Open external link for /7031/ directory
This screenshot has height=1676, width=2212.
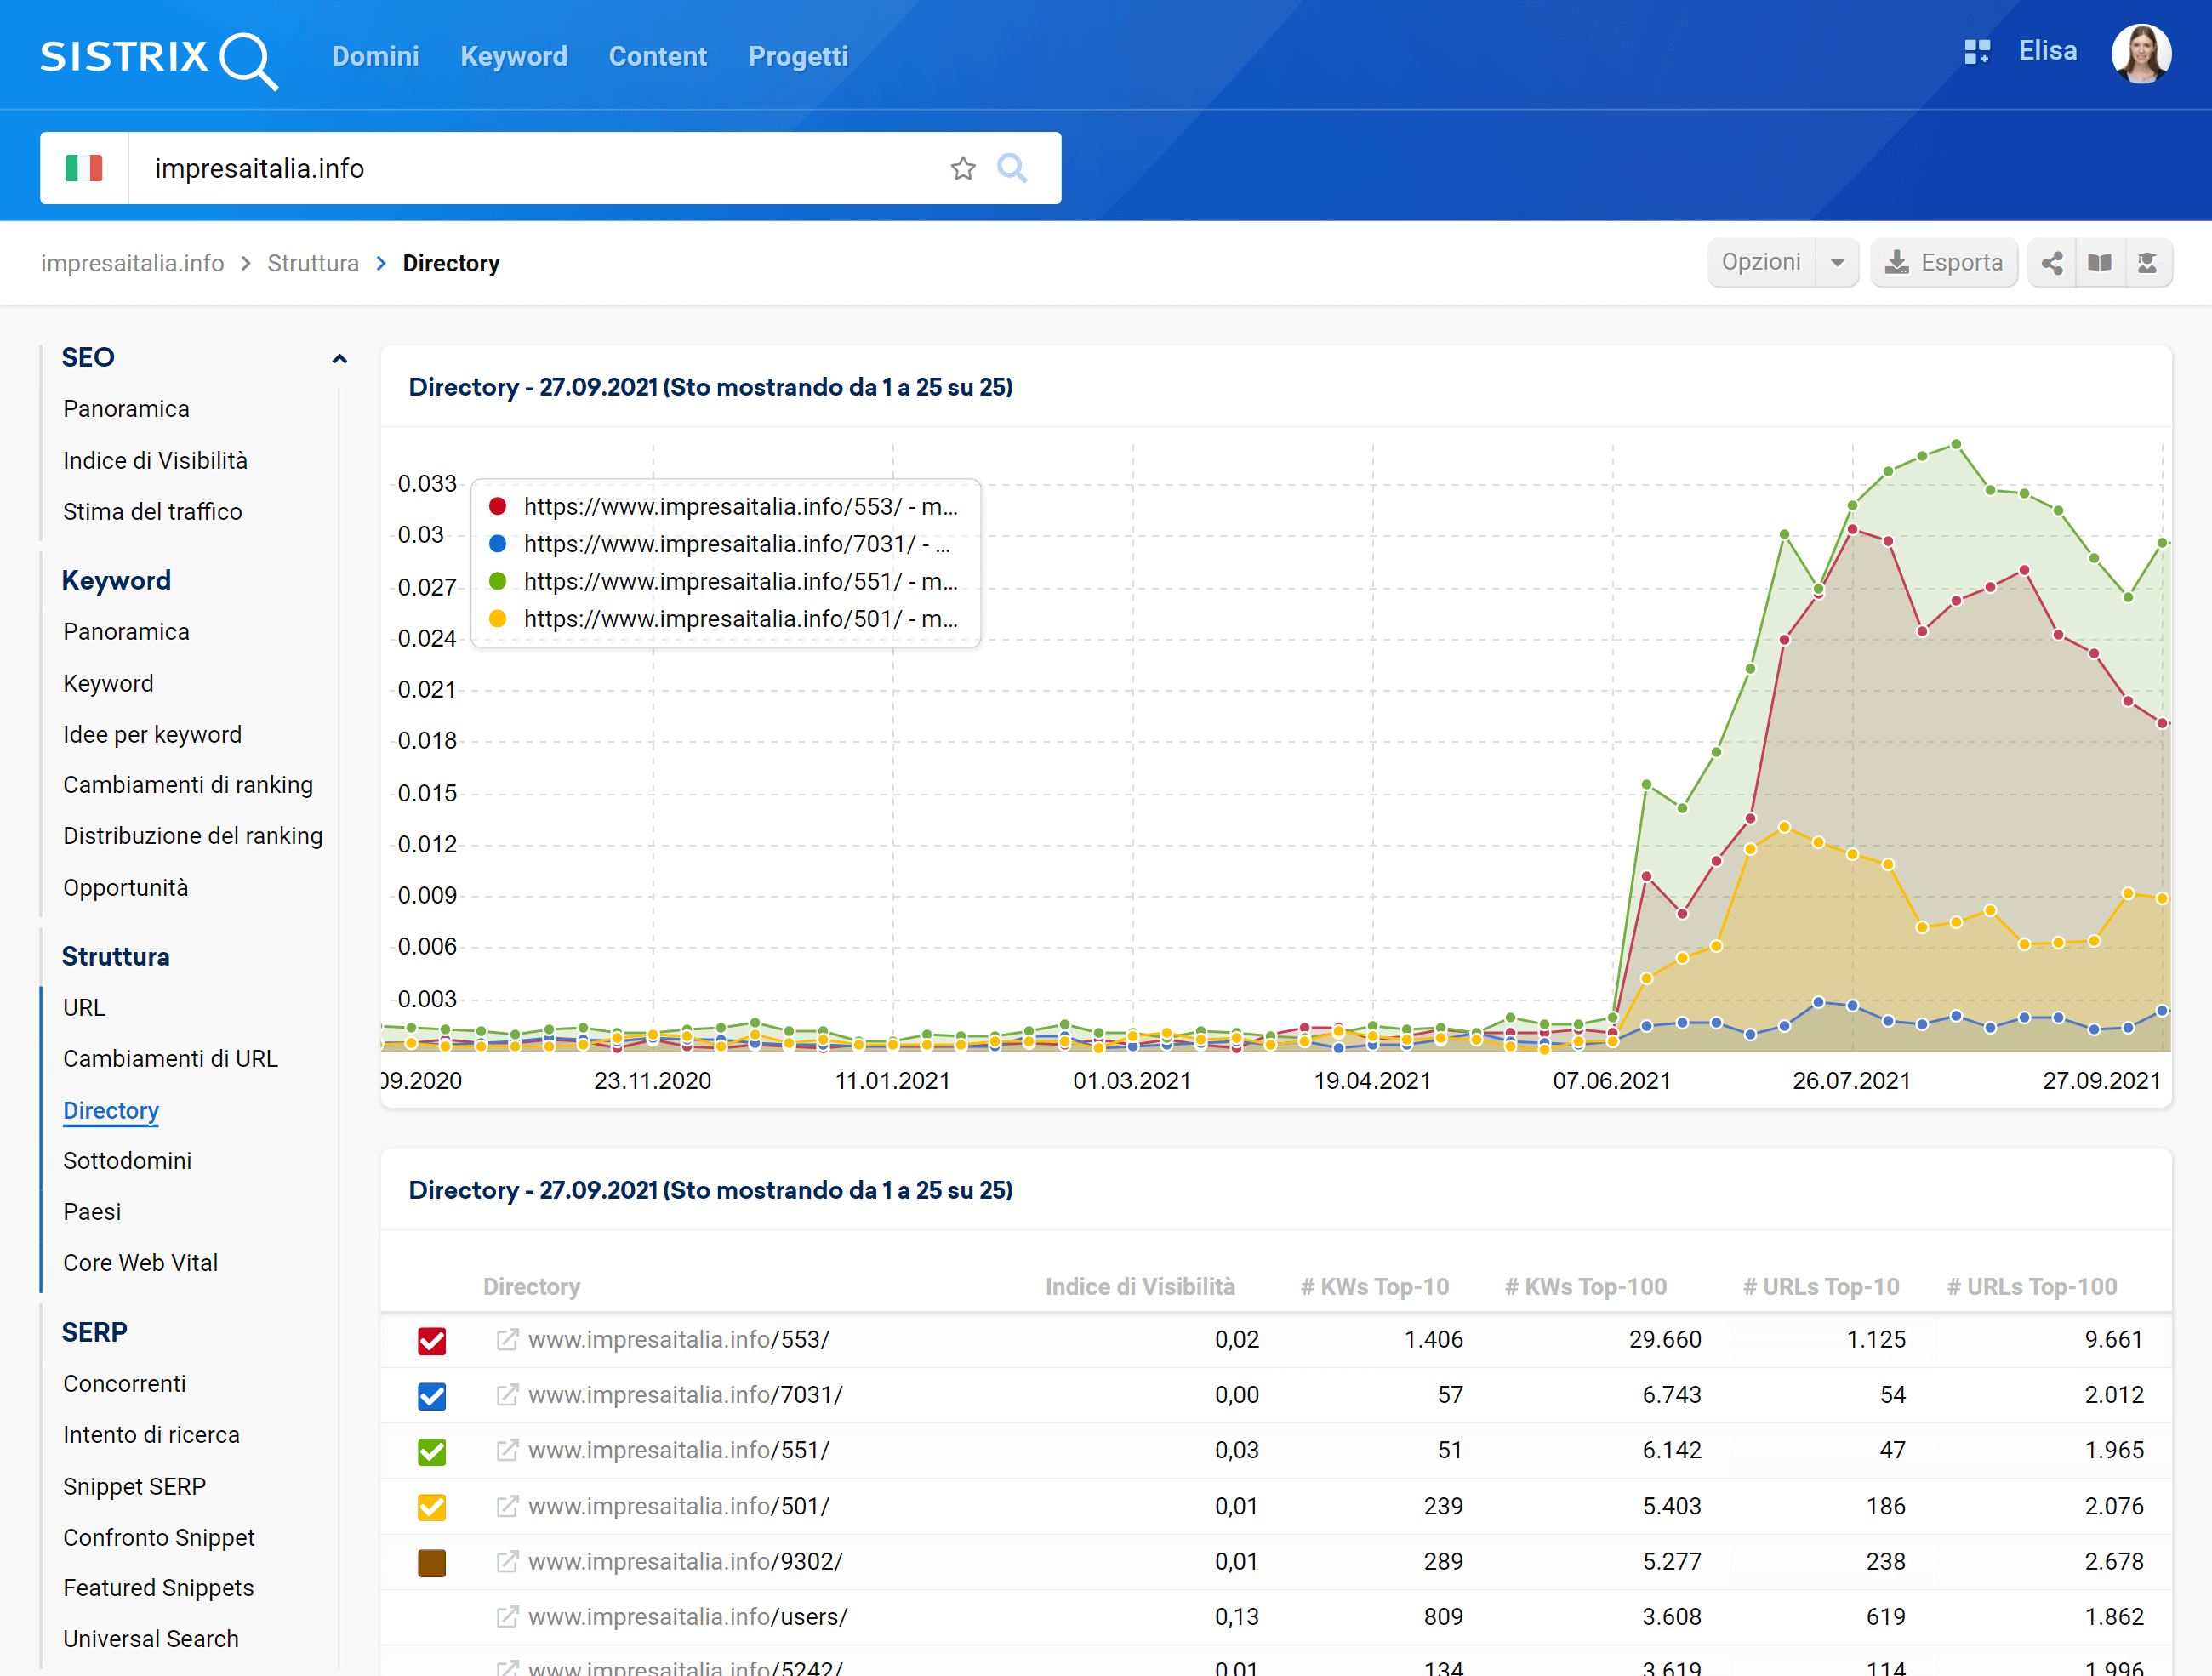coord(507,1394)
